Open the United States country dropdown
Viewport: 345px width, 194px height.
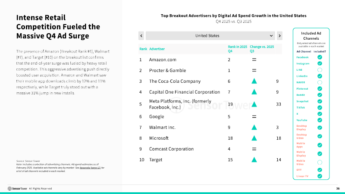(210, 36)
